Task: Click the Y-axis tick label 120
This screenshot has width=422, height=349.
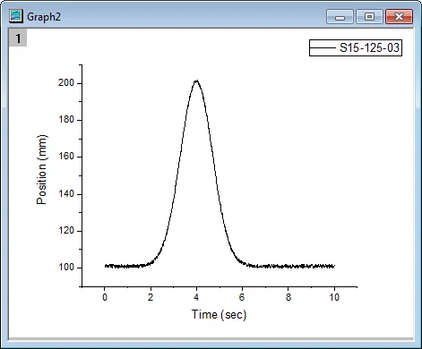Action: (x=66, y=231)
